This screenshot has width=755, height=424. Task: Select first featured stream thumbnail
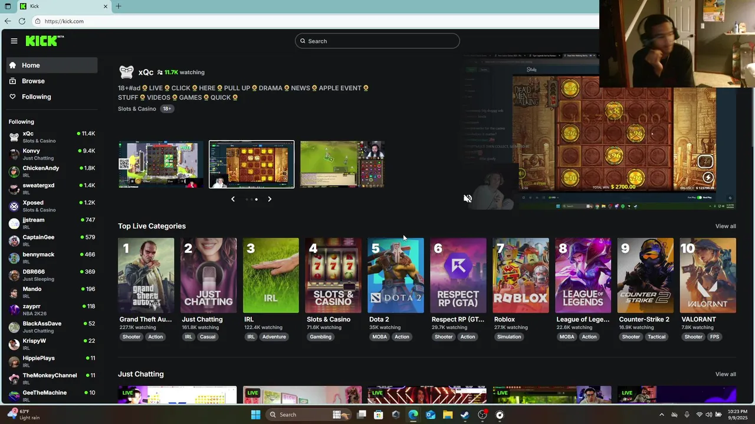pyautogui.click(x=160, y=164)
